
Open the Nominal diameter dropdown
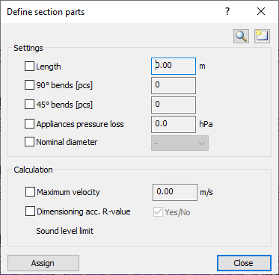[180, 143]
